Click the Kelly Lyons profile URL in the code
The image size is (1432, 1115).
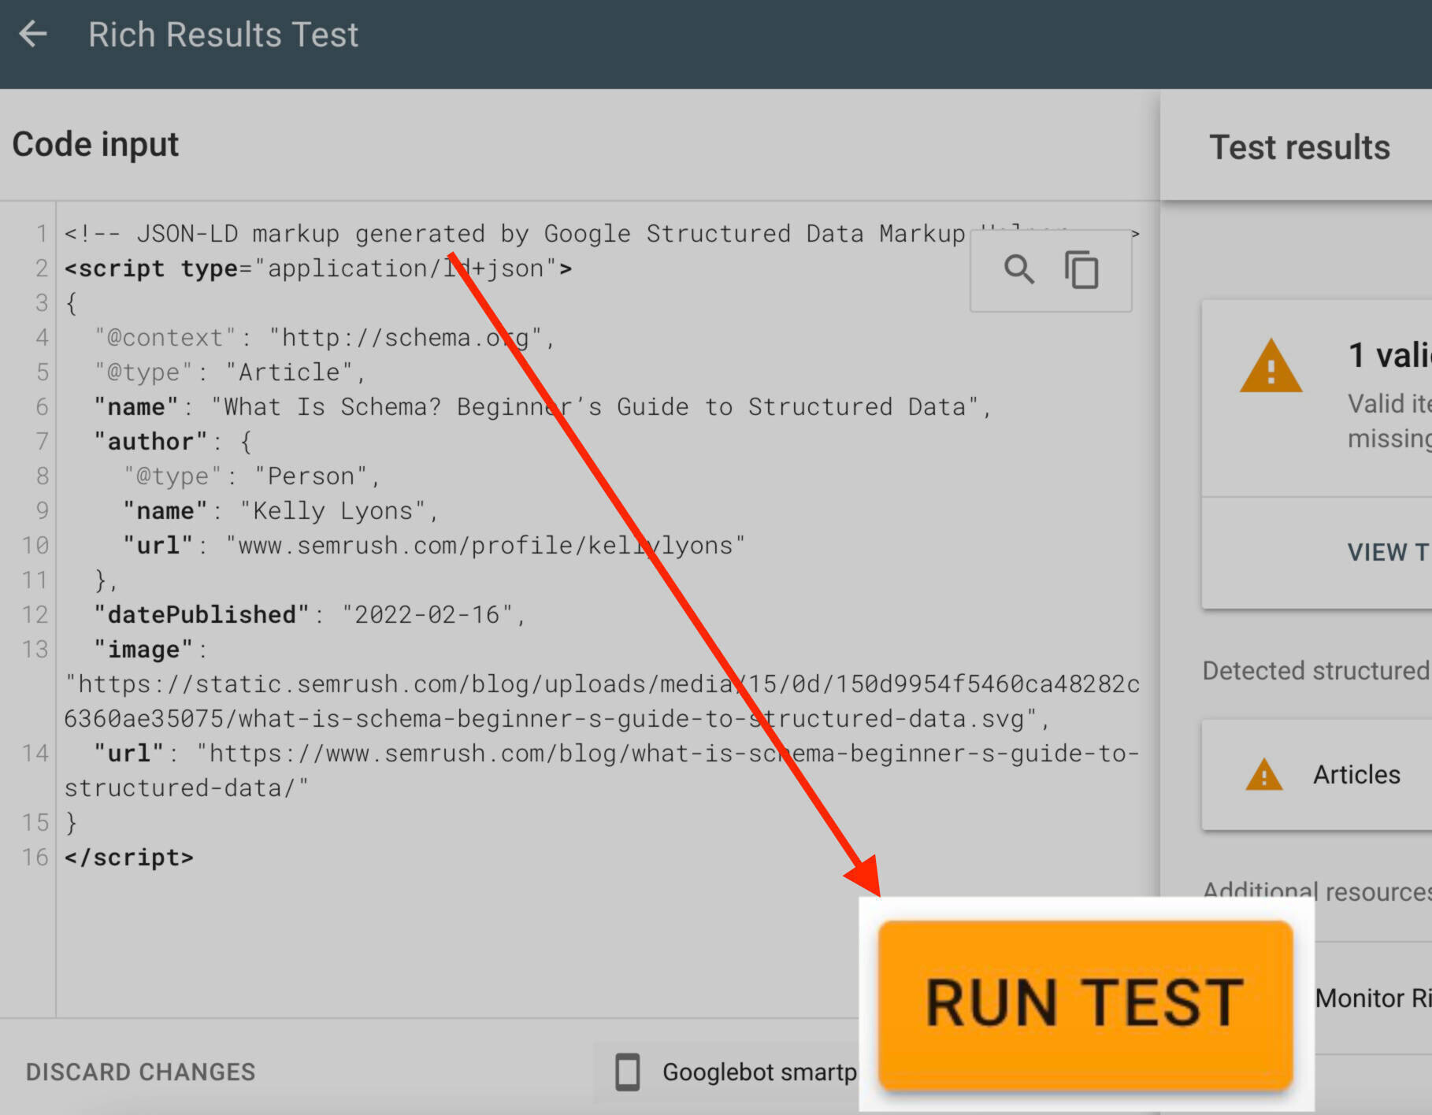point(484,544)
